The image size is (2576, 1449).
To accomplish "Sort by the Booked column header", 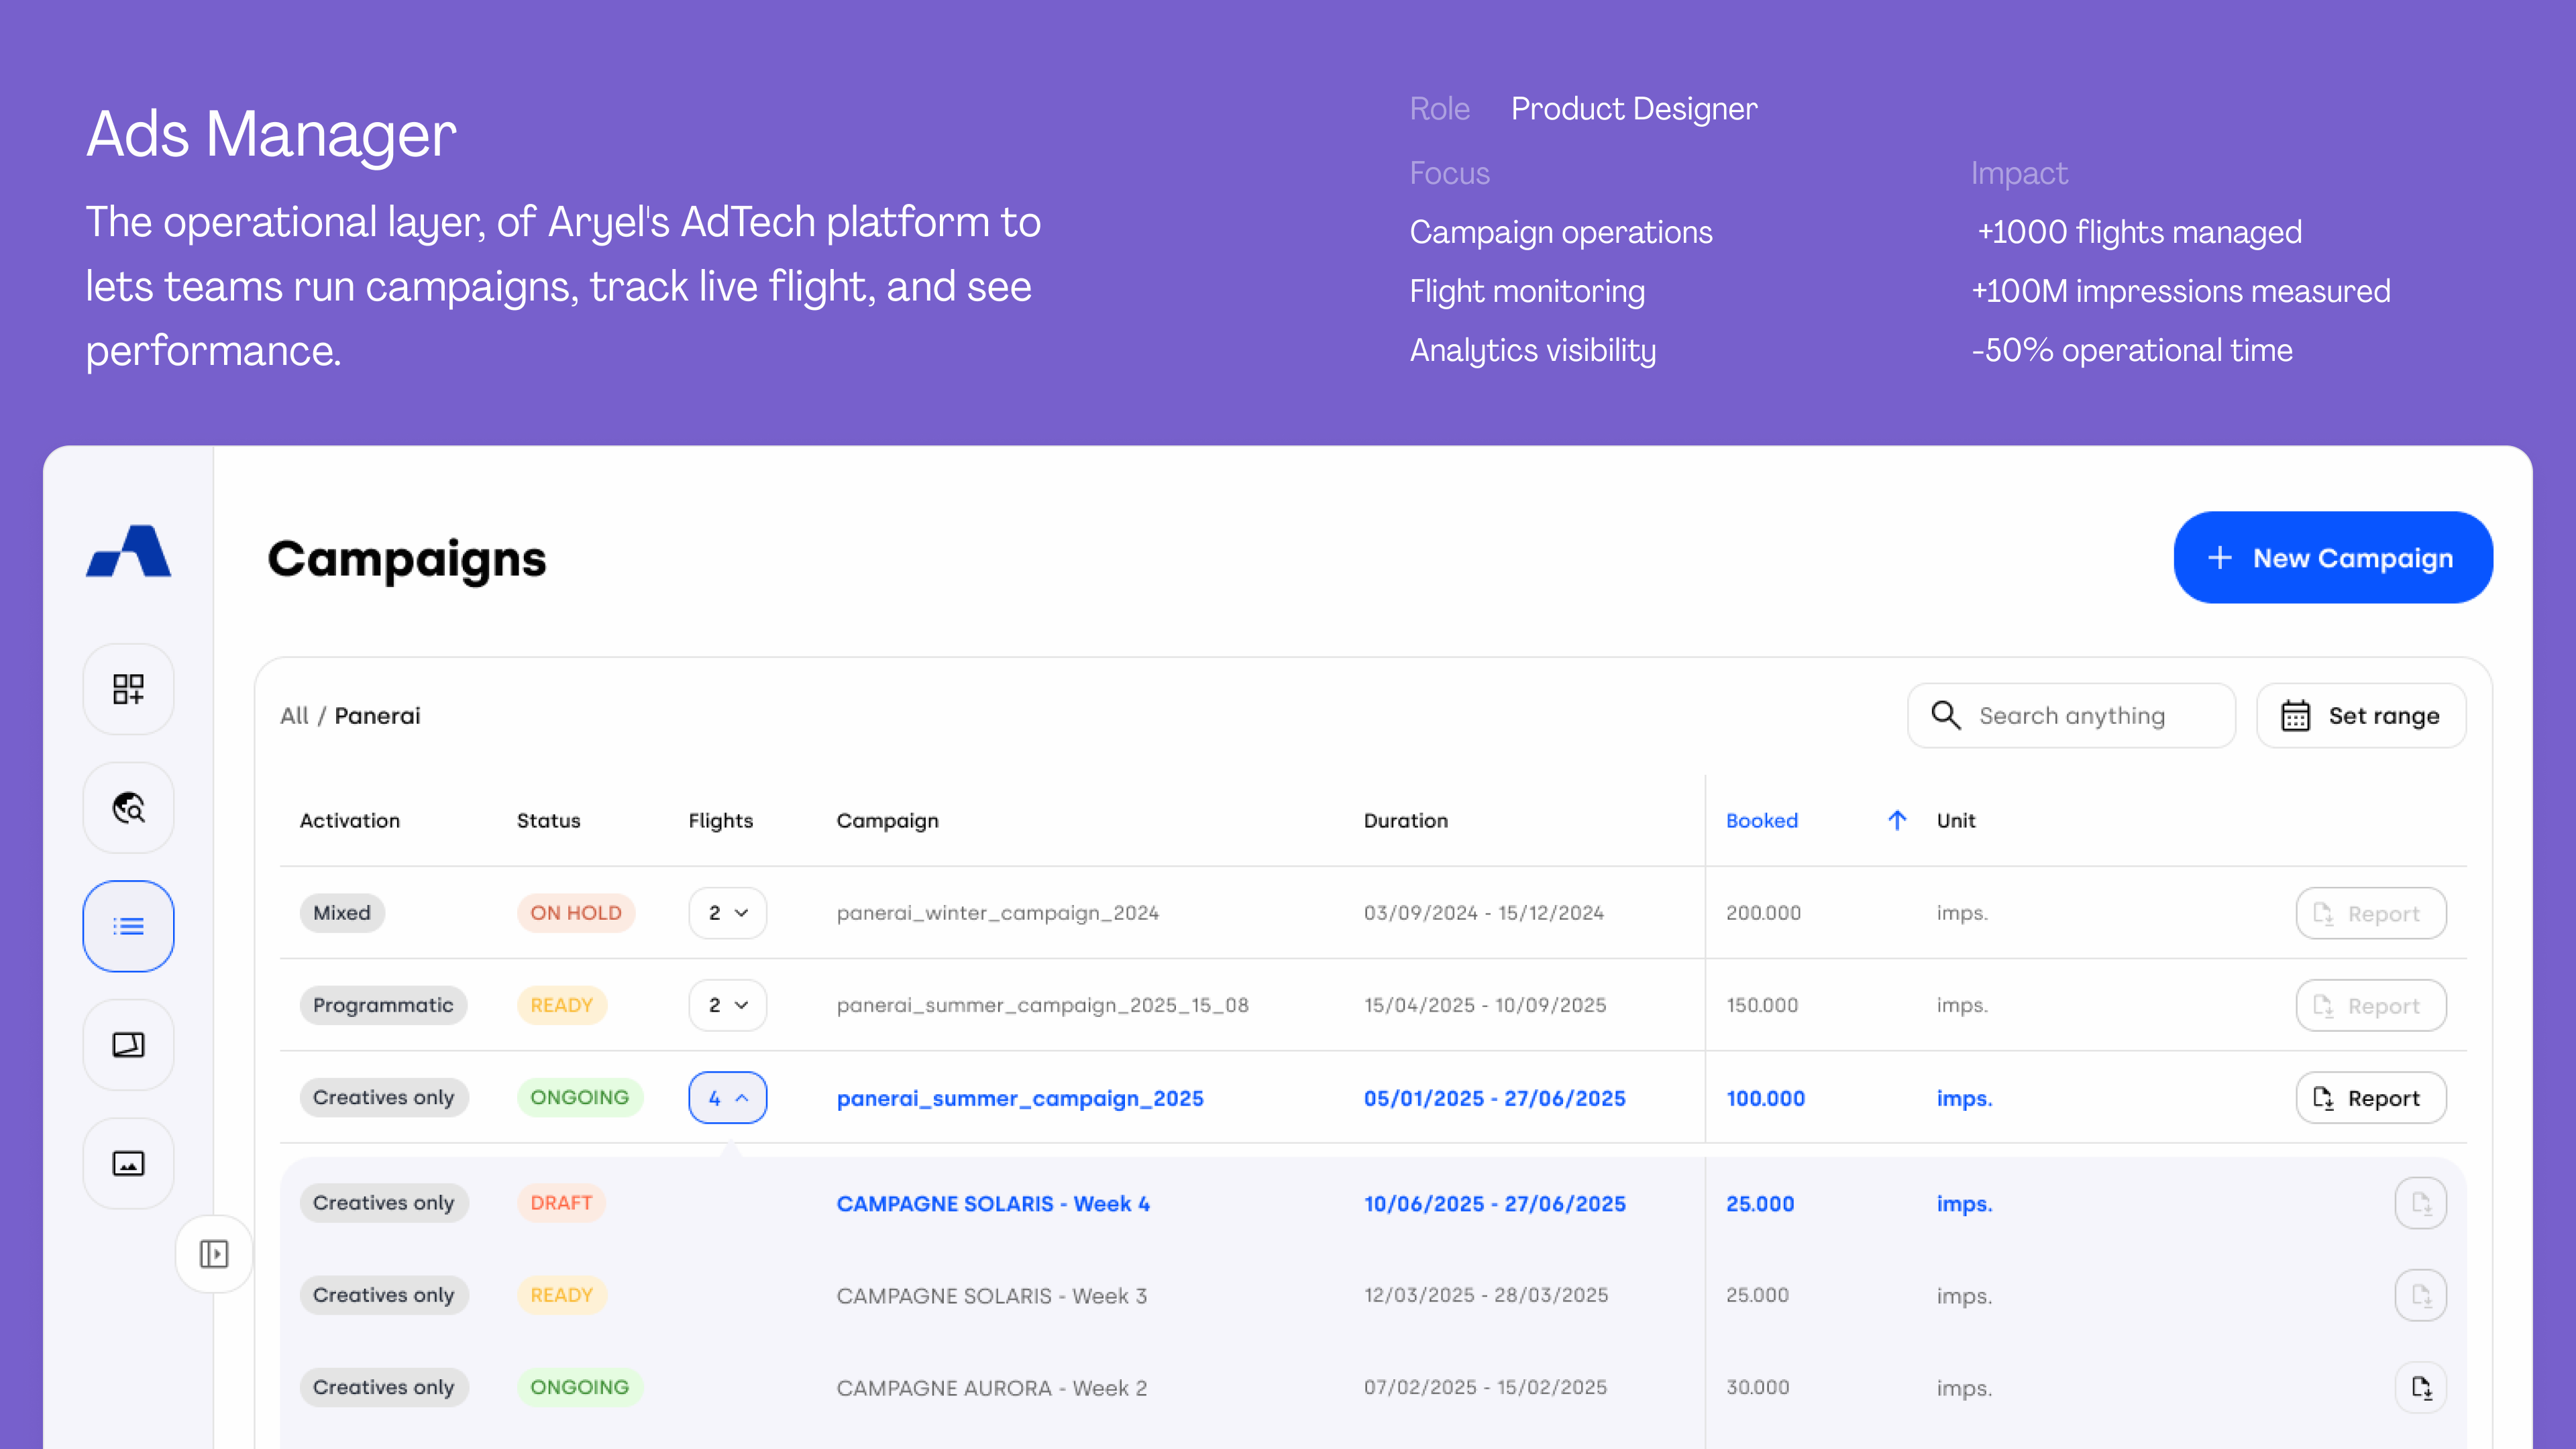I will [1762, 820].
